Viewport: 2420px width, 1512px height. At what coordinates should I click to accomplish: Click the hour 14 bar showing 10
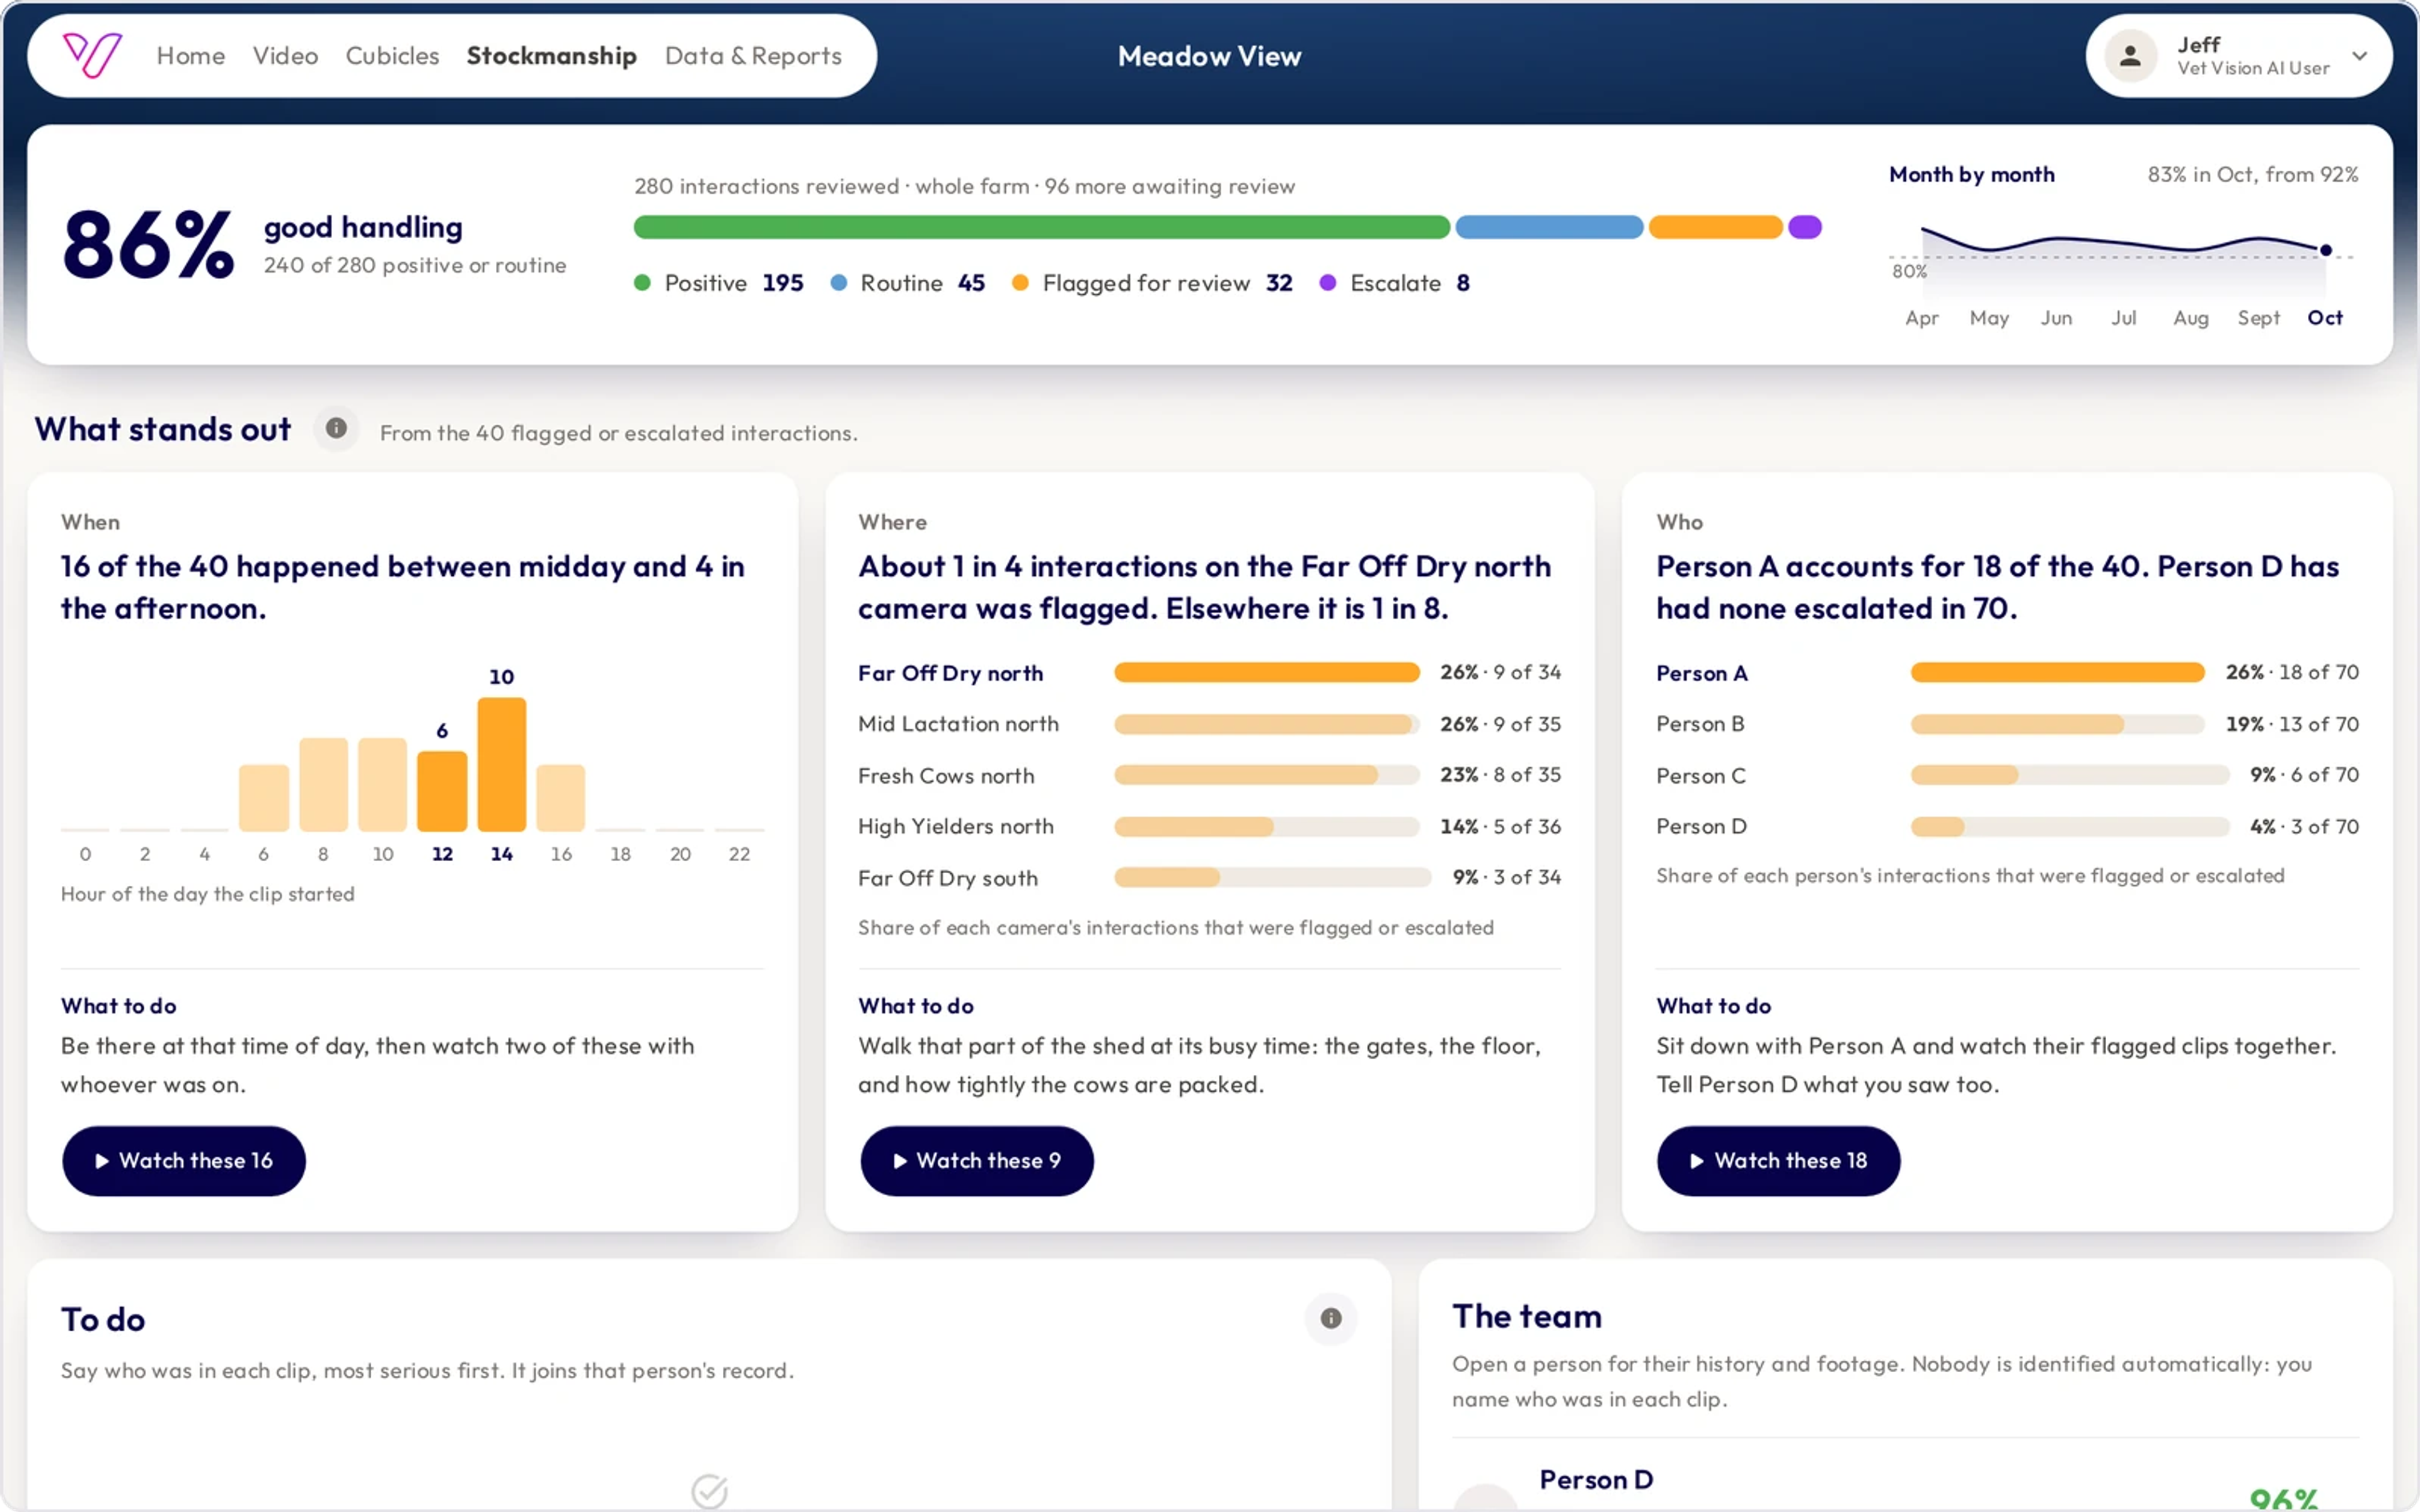(501, 764)
